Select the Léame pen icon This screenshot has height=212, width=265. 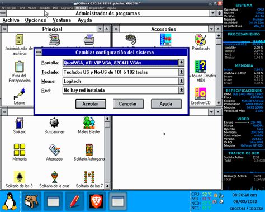click(x=19, y=94)
